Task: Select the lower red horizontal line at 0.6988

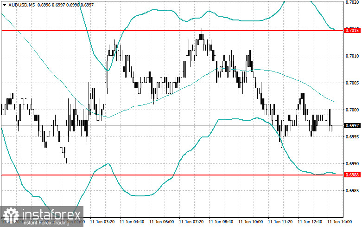Action: pyautogui.click(x=172, y=175)
